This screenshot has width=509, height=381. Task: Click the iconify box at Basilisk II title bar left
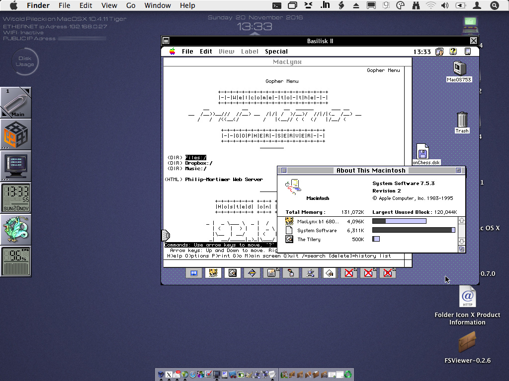(166, 41)
